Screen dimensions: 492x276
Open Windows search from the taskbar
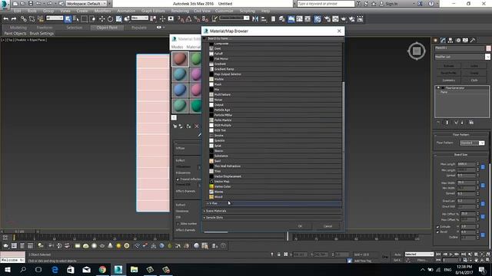click(x=23, y=269)
